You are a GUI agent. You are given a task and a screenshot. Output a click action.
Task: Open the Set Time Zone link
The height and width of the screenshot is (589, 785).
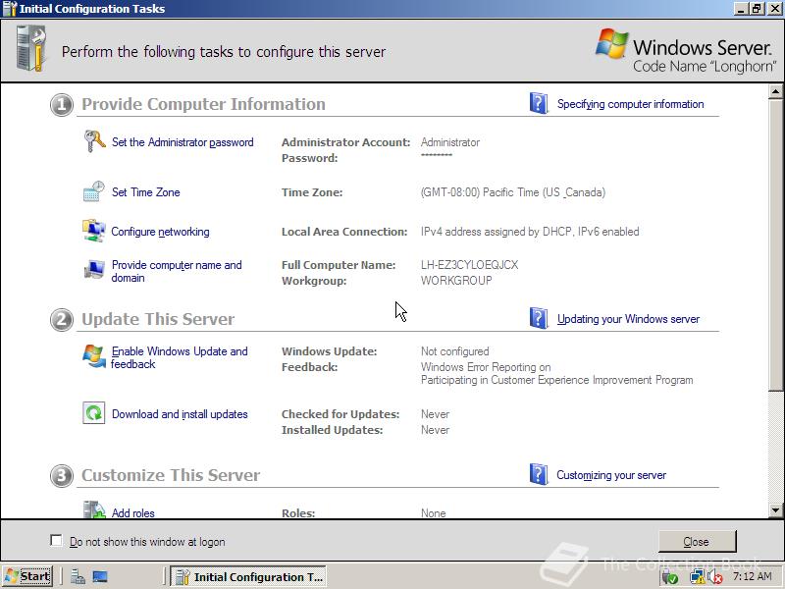coord(145,192)
